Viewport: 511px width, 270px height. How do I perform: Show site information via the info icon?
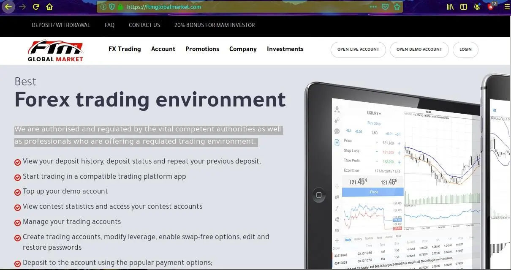pyautogui.click(x=103, y=7)
